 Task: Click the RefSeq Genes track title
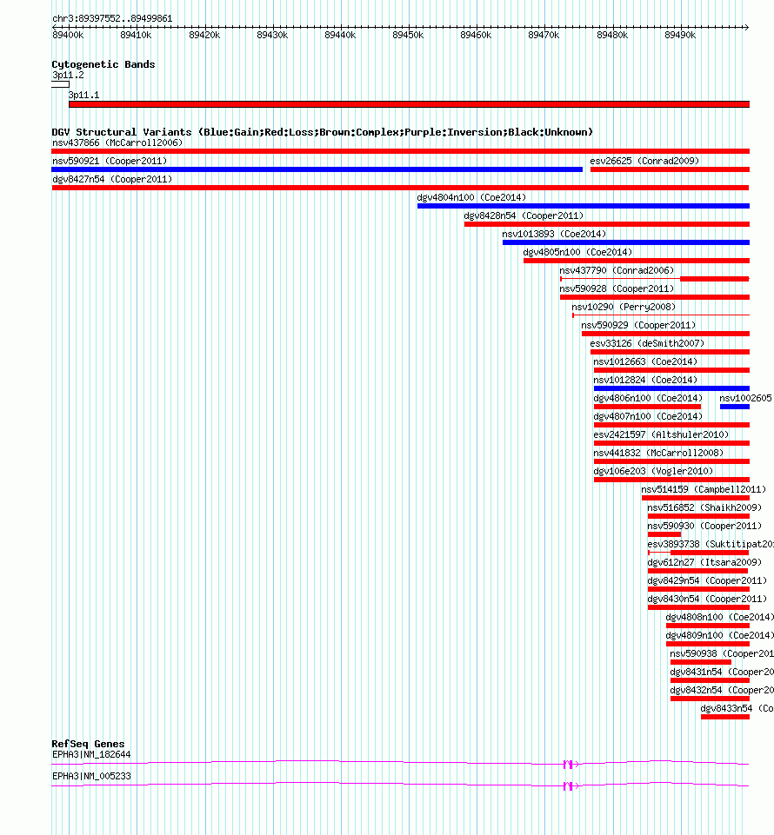pyautogui.click(x=88, y=744)
